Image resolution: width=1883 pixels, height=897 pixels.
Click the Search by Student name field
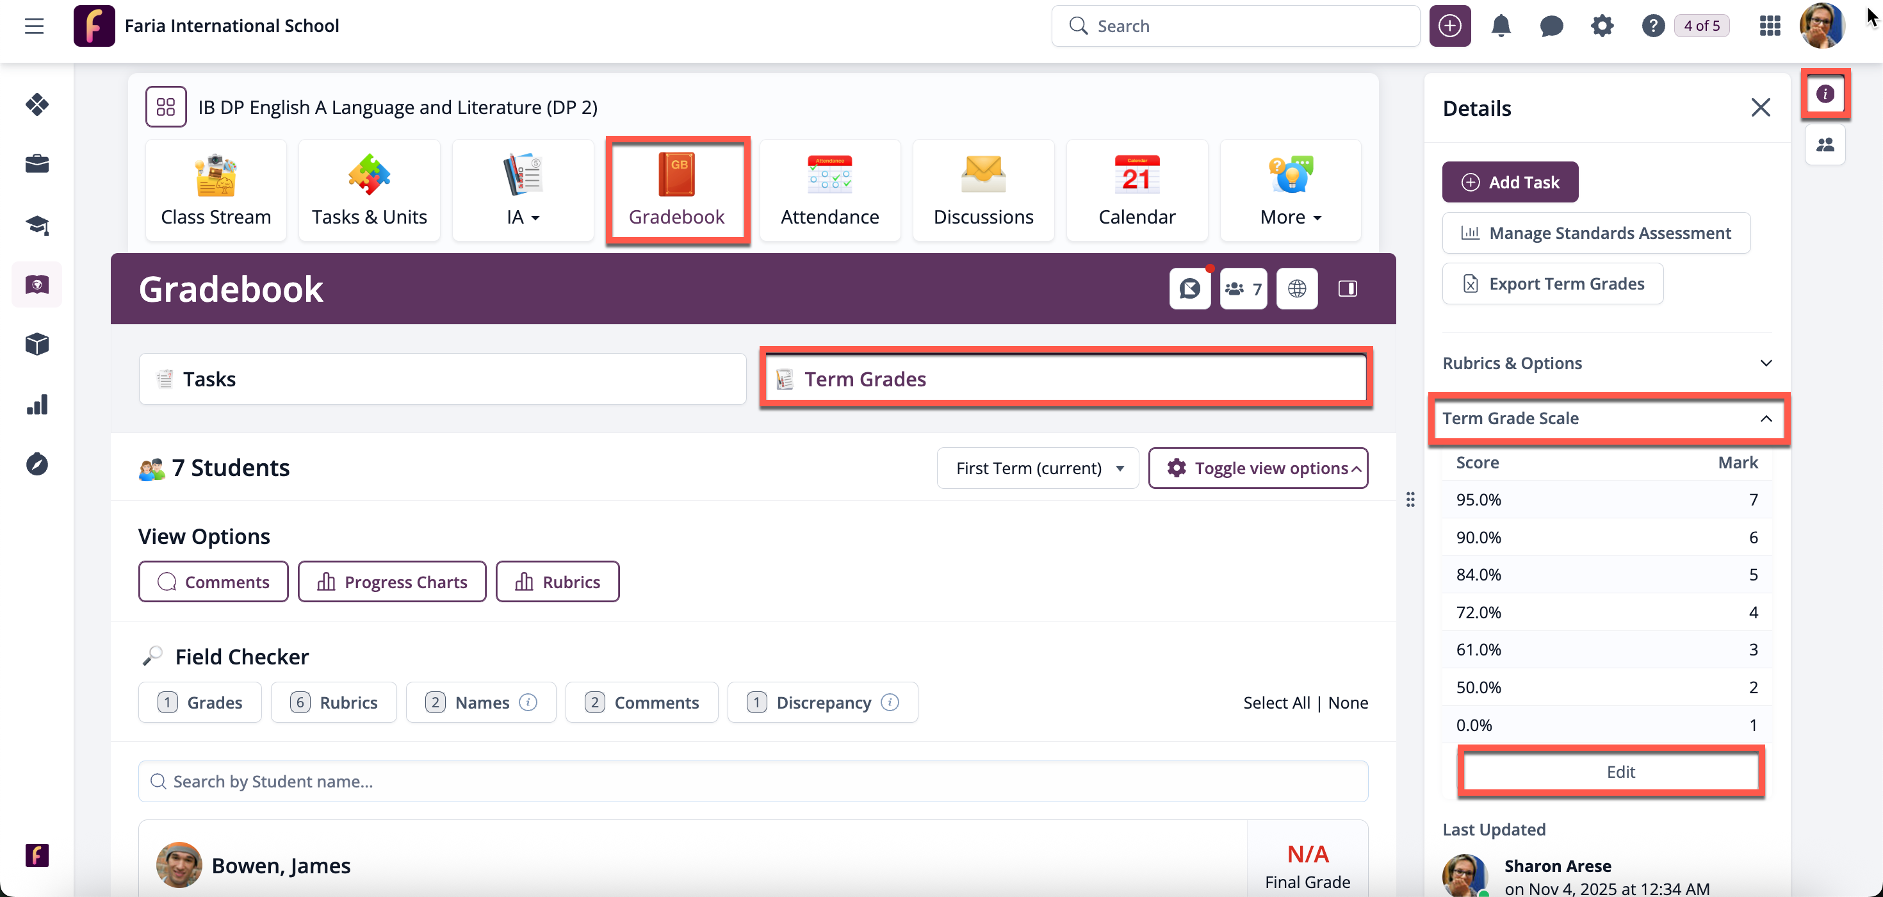click(x=753, y=782)
